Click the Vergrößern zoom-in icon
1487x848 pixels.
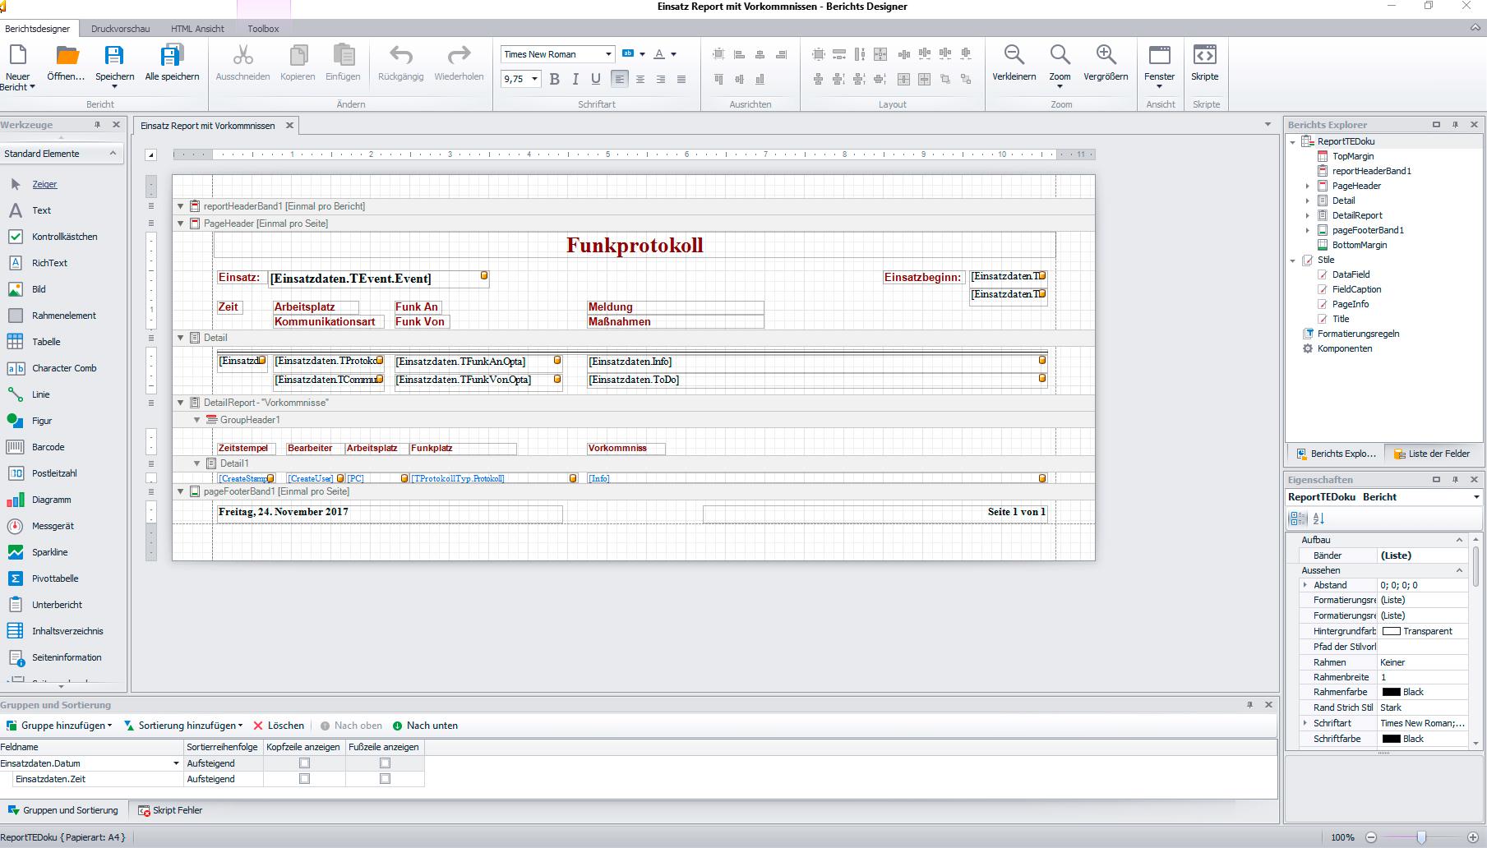click(x=1106, y=56)
